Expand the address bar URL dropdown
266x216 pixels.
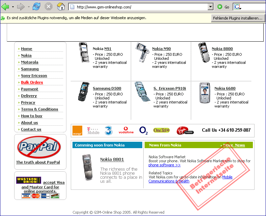pyautogui.click(x=210, y=7)
